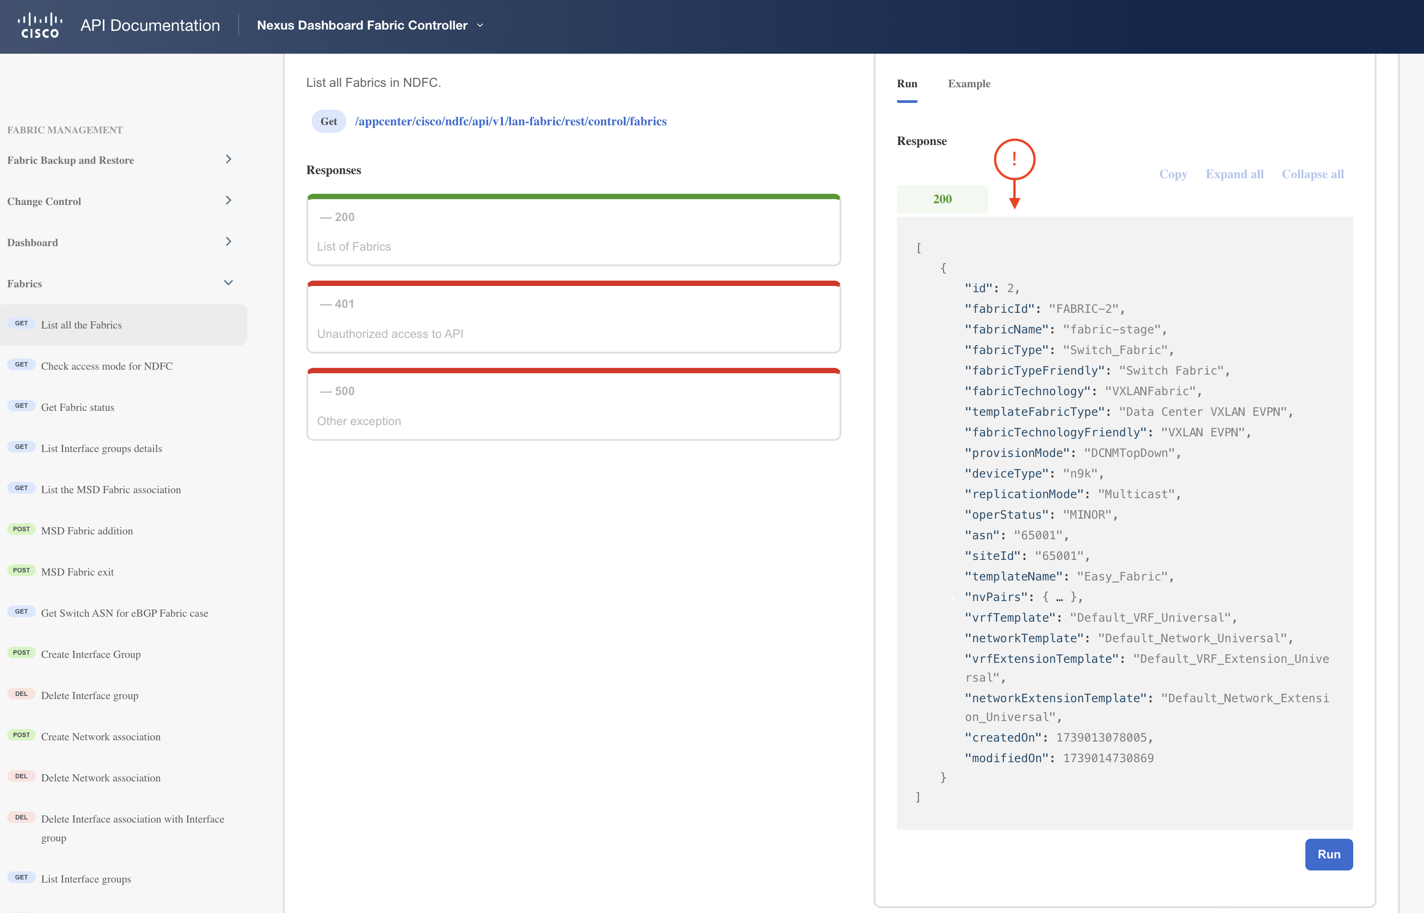Click the "fabricName" value fabric-stage
The width and height of the screenshot is (1424, 913).
click(x=1111, y=330)
